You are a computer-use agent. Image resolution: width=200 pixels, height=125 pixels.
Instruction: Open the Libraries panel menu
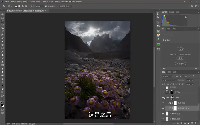[198, 29]
